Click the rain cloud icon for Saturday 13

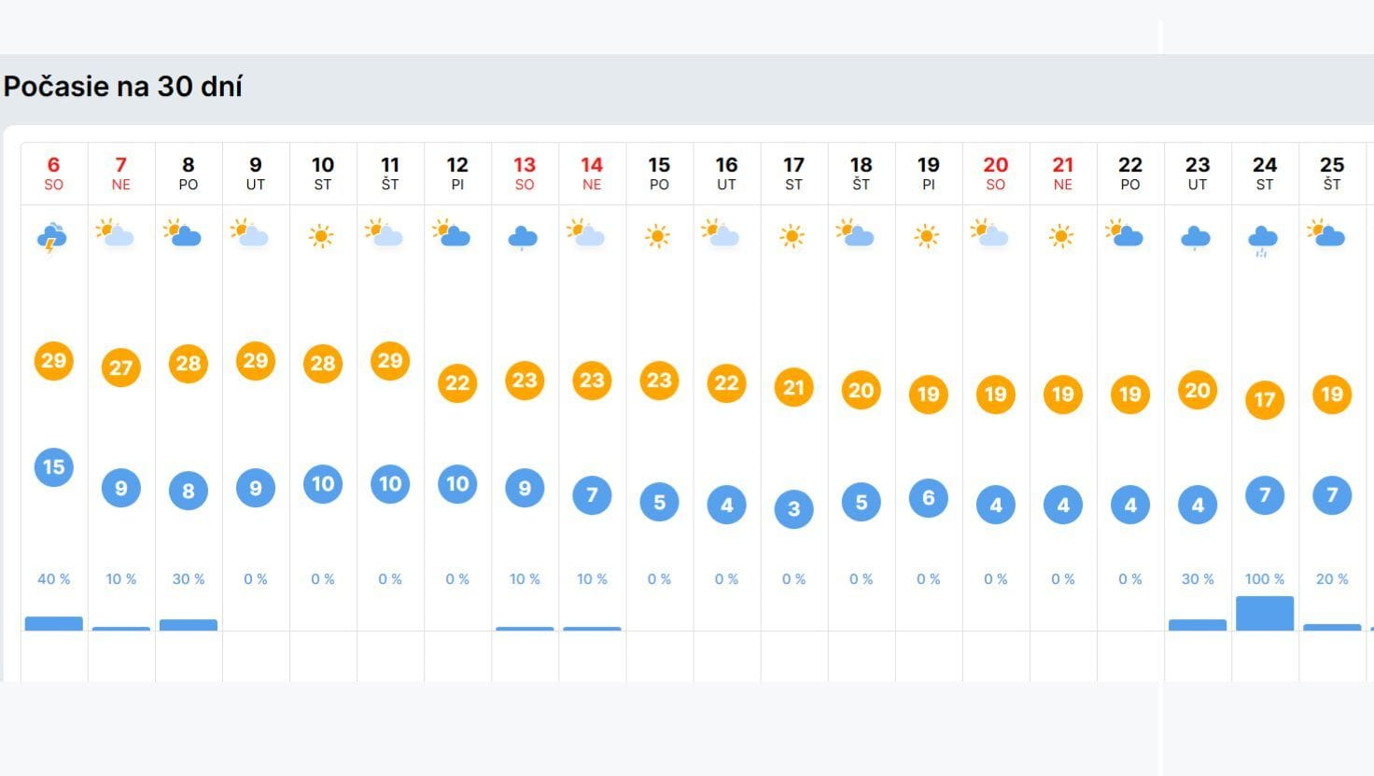coord(524,239)
